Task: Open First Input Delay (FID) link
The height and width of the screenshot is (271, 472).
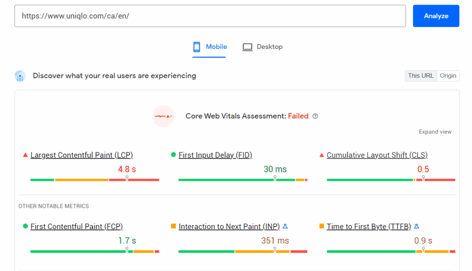Action: click(x=215, y=155)
